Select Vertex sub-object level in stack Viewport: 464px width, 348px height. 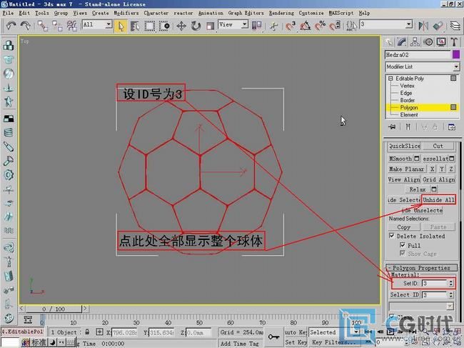click(x=407, y=86)
